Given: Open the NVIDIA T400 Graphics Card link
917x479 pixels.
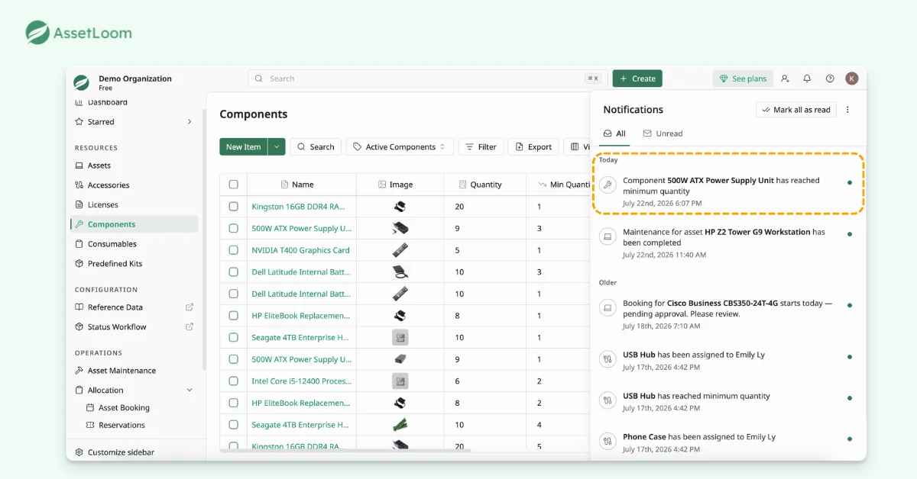Looking at the screenshot, I should 300,250.
